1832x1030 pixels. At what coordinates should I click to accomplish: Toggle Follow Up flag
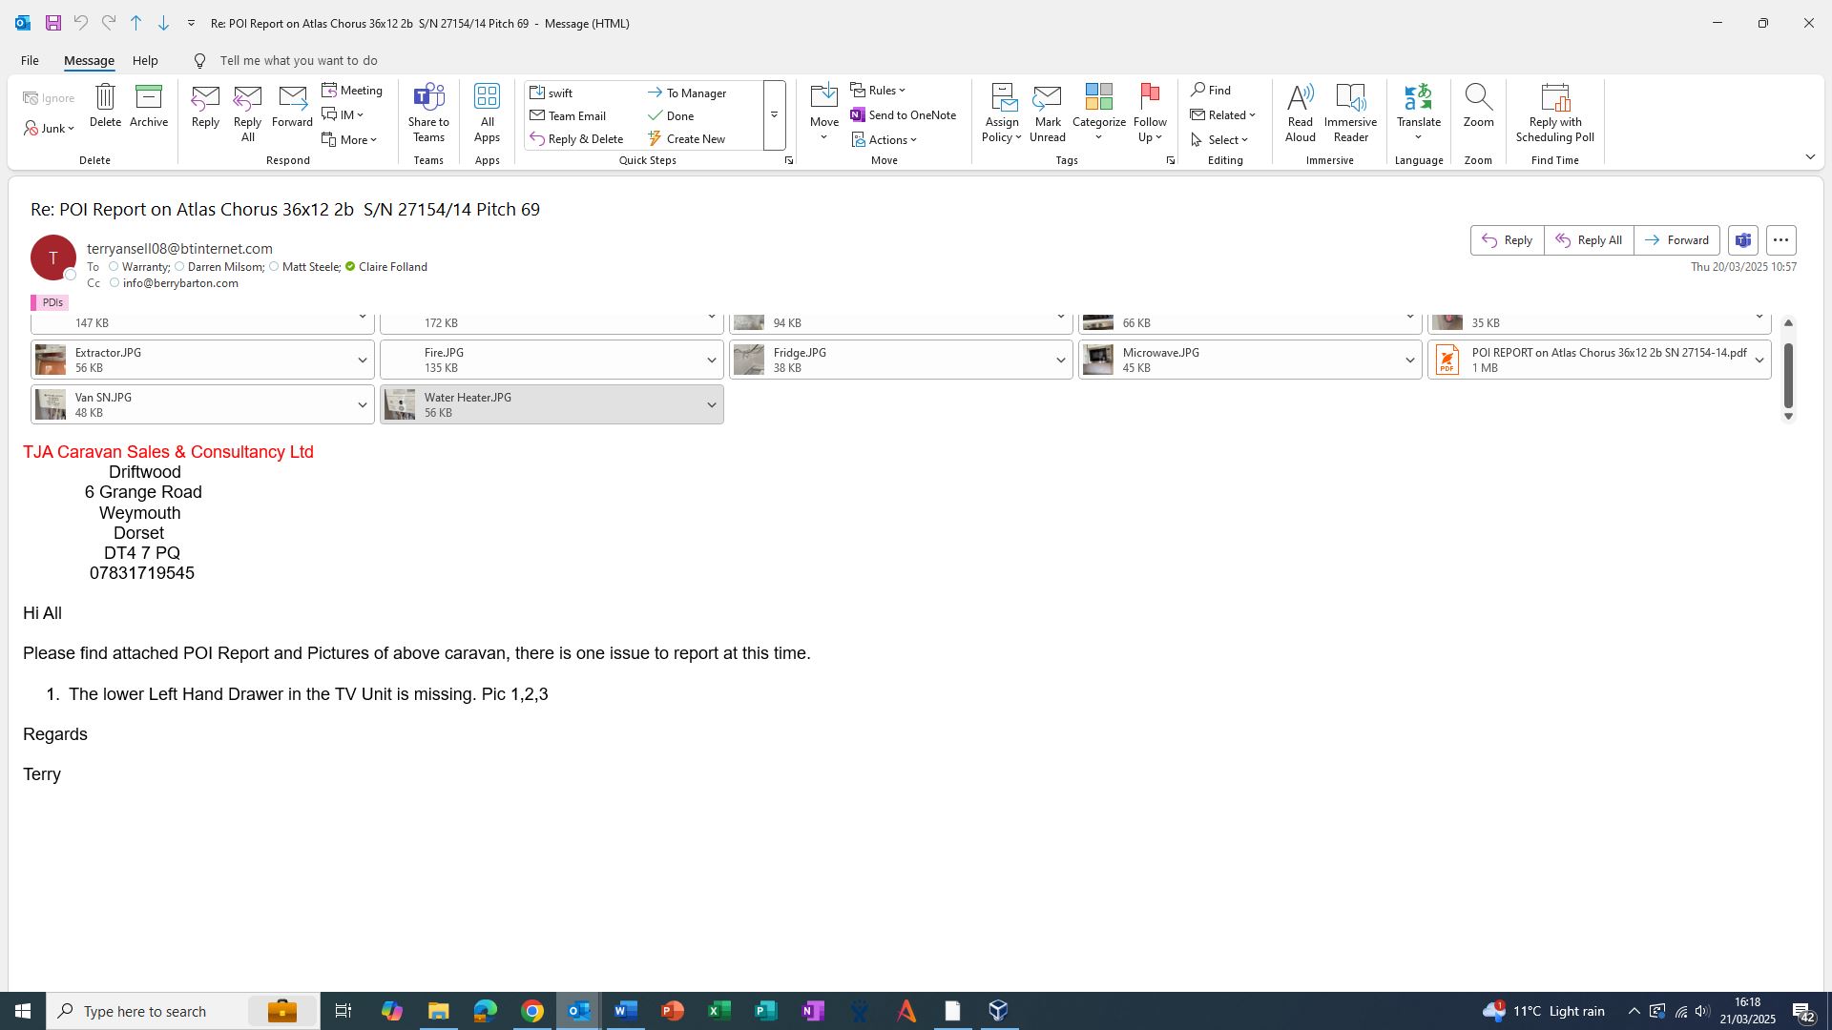(1150, 105)
